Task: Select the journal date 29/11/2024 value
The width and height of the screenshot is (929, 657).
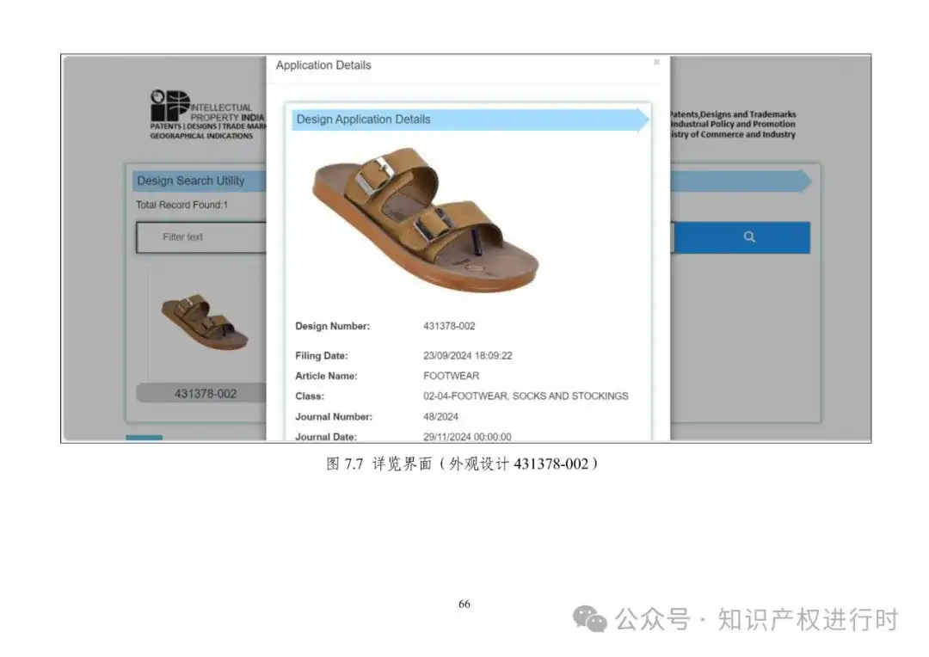Action: 467,437
